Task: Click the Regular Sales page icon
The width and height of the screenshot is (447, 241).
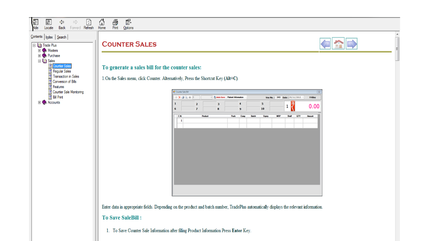Action: click(x=50, y=71)
